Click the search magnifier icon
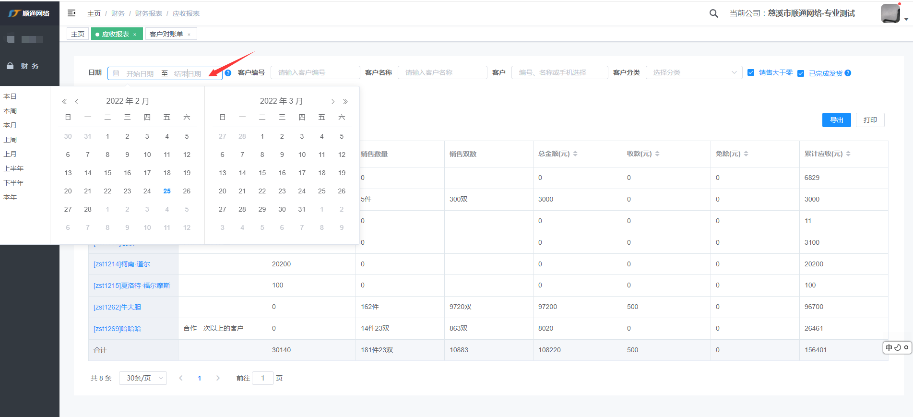913x417 pixels. (713, 13)
